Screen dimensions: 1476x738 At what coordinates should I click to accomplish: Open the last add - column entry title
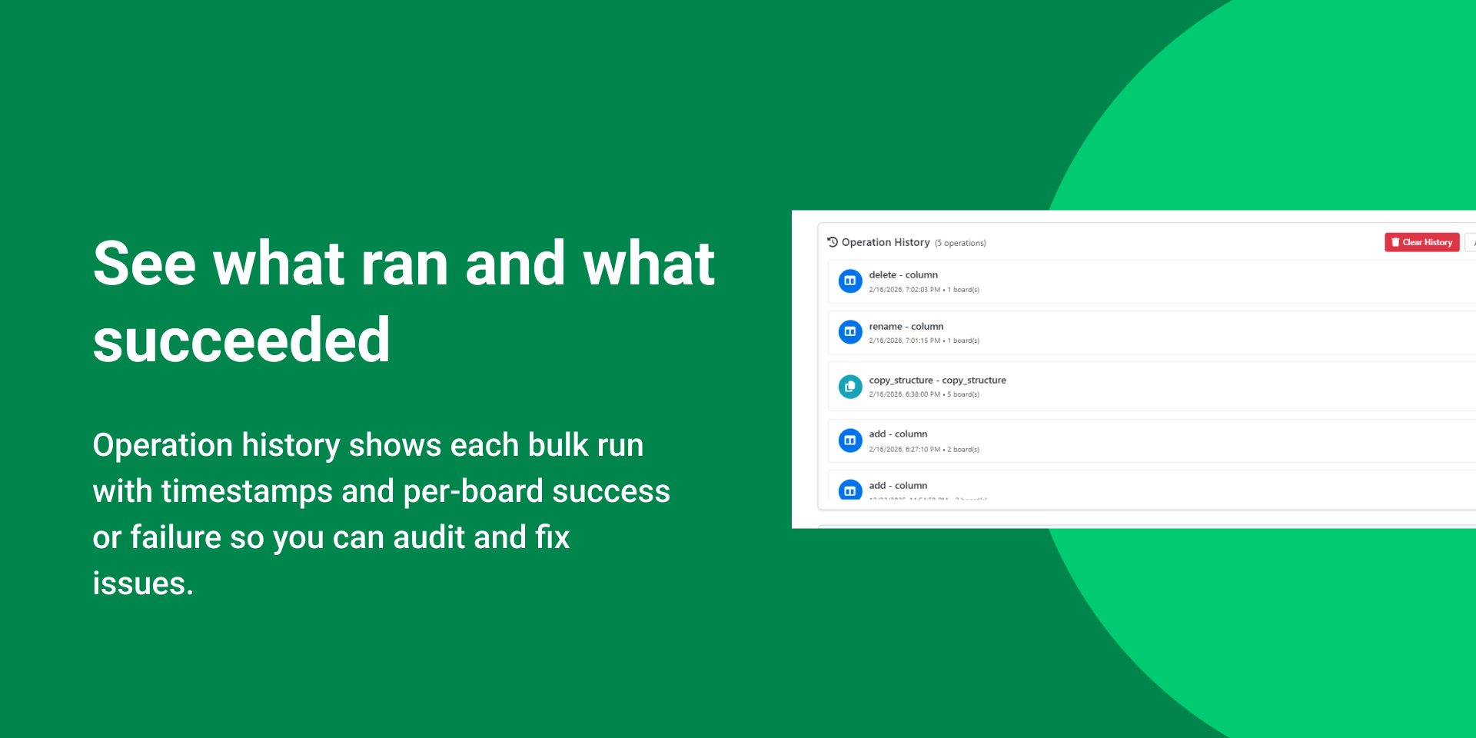tap(898, 485)
